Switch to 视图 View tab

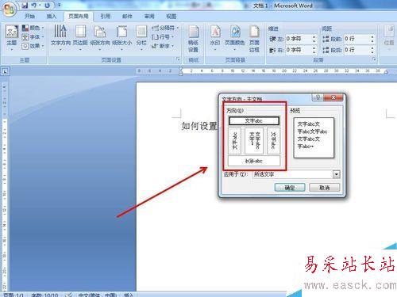tap(172, 17)
